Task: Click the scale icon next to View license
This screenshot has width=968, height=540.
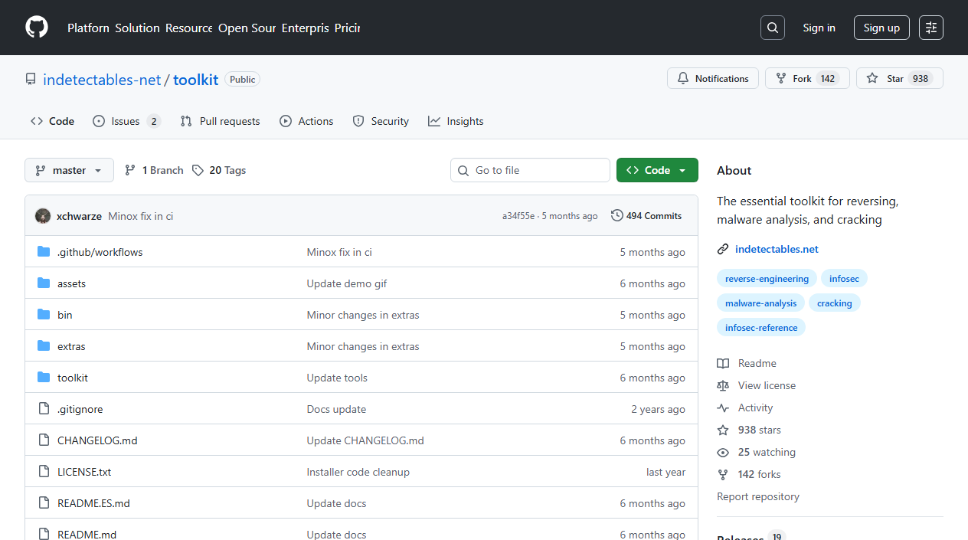Action: pos(723,385)
